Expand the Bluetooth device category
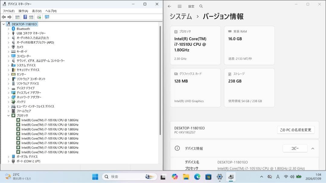Screen dimensions: 326x183 coord(8,29)
